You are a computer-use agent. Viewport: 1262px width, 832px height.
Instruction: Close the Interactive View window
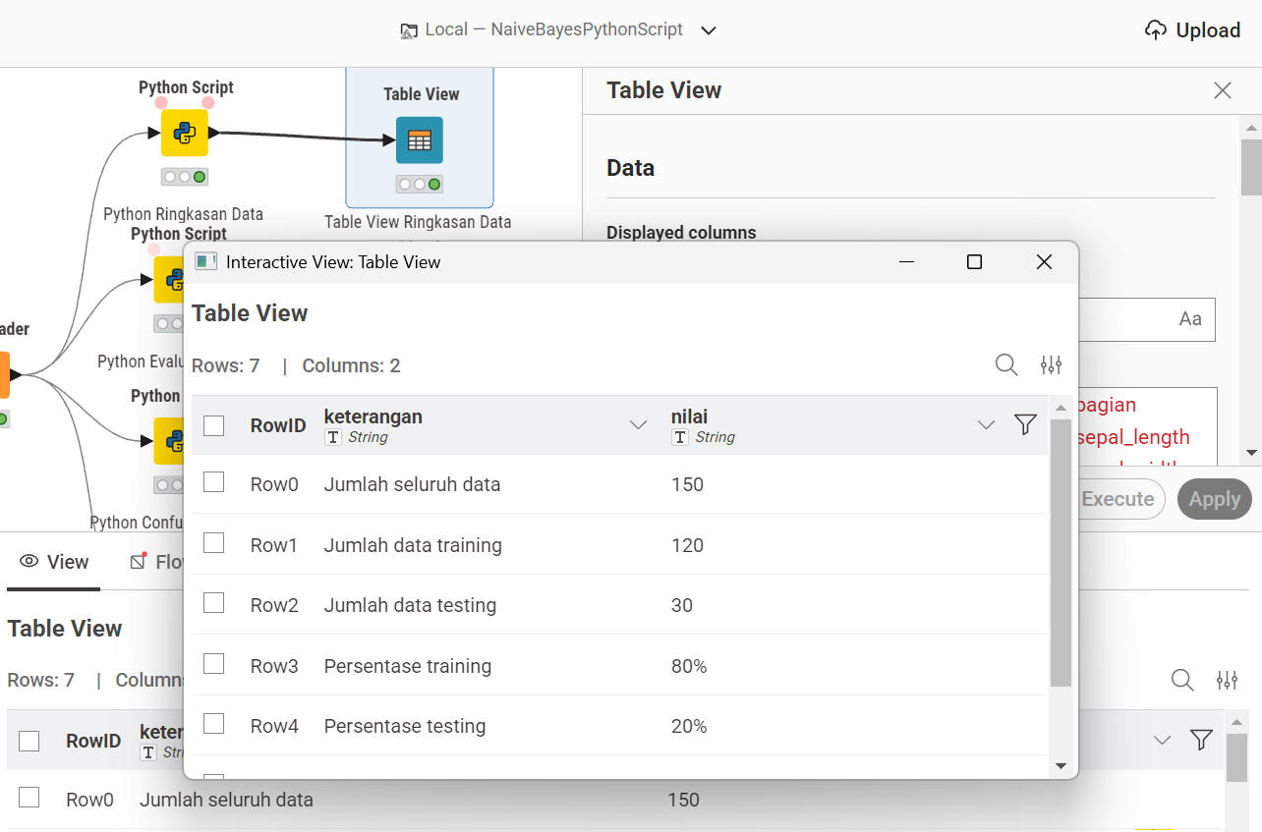click(1044, 261)
